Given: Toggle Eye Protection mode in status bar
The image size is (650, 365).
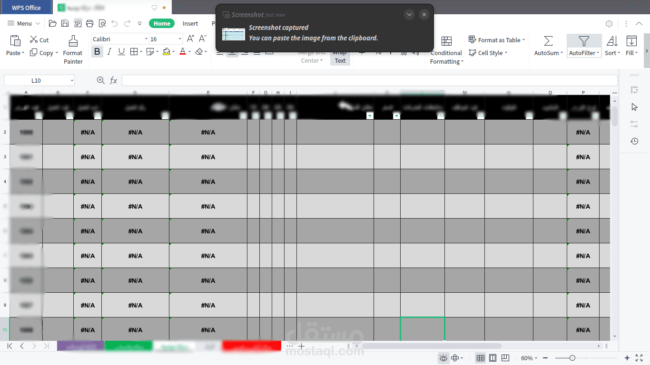Looking at the screenshot, I should [443, 358].
